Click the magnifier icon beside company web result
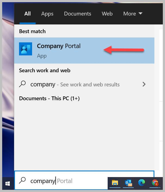The height and width of the screenshot is (192, 165). [22, 84]
